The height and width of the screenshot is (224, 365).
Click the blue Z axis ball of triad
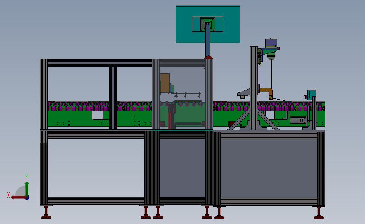click(27, 198)
